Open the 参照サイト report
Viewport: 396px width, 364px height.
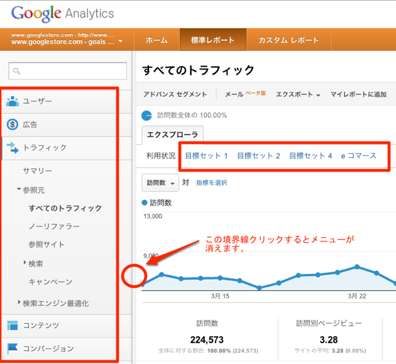[47, 245]
